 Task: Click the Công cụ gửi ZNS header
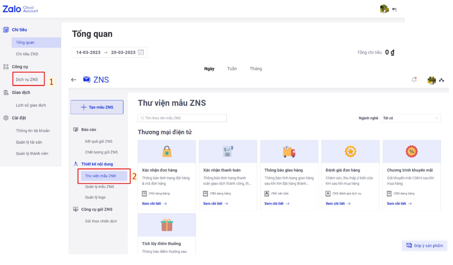click(97, 209)
